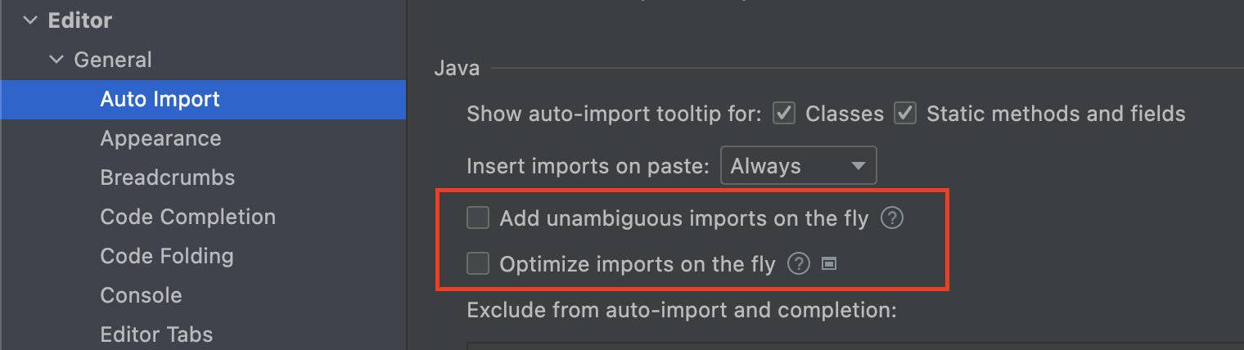Viewport: 1244px width, 350px height.
Task: Uncheck Static methods and fields checkbox
Action: pos(904,113)
